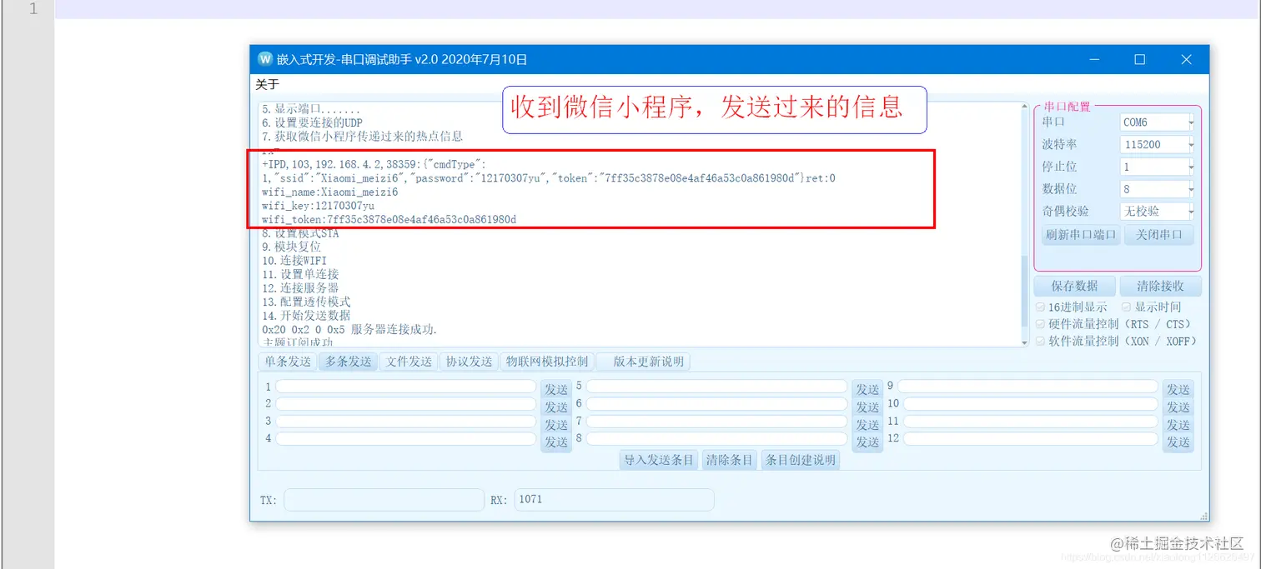Click 发送 button for entry 1

click(556, 389)
